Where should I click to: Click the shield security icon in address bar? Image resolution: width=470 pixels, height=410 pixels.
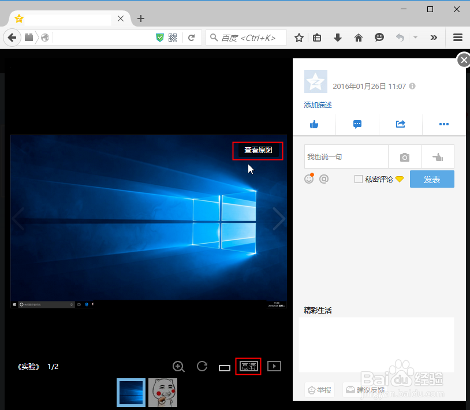[160, 38]
